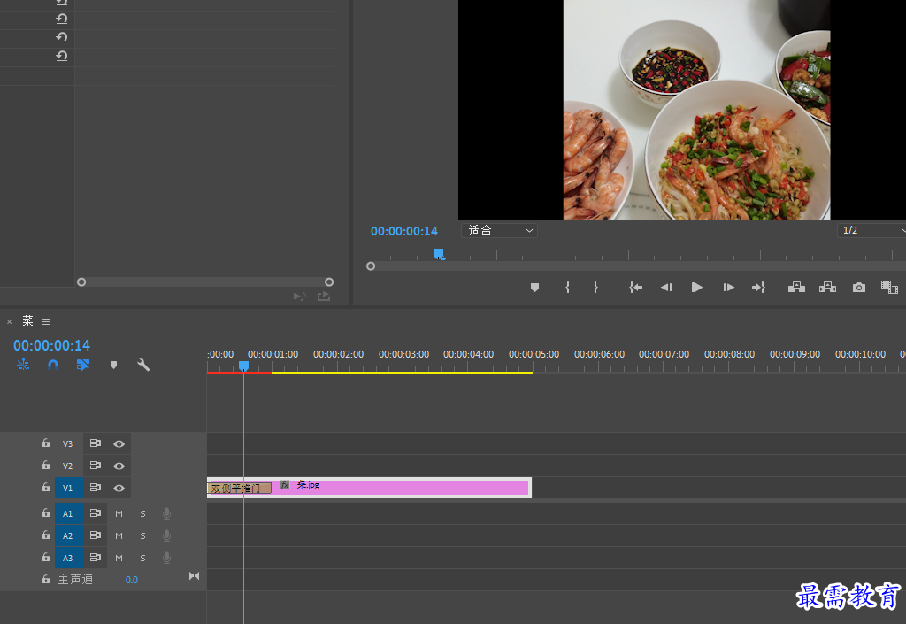Screen dimensions: 906x624
Task: Toggle the A2 track target
Action: (x=68, y=535)
